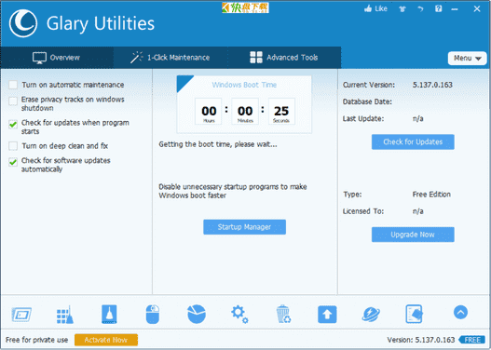Open the File Shredder document icon
The image size is (491, 350).
click(x=414, y=314)
